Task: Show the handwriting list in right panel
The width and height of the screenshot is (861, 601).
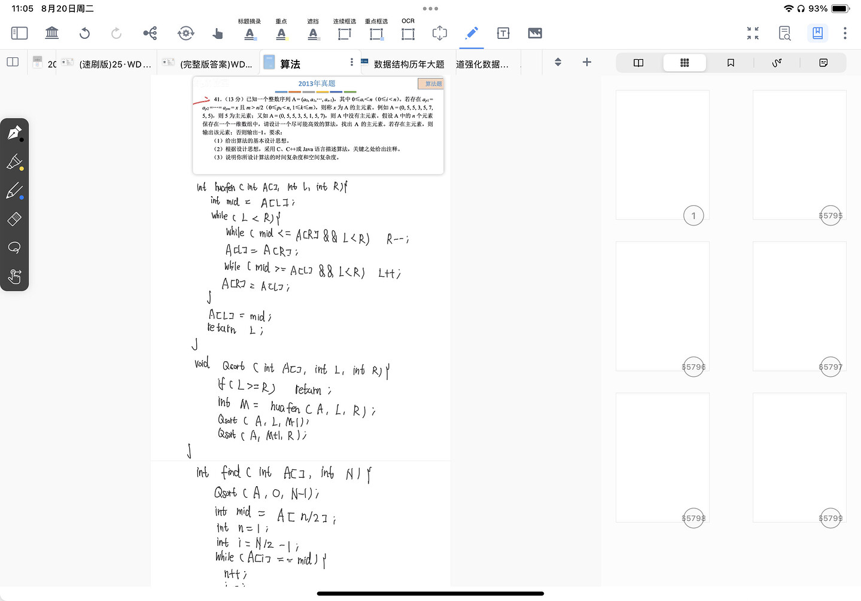Action: click(x=777, y=63)
